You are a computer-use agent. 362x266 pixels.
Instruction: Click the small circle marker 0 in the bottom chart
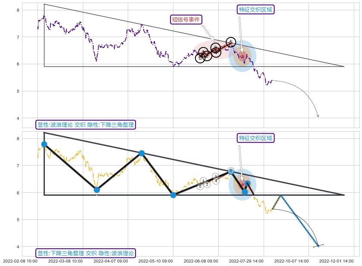(x=200, y=187)
